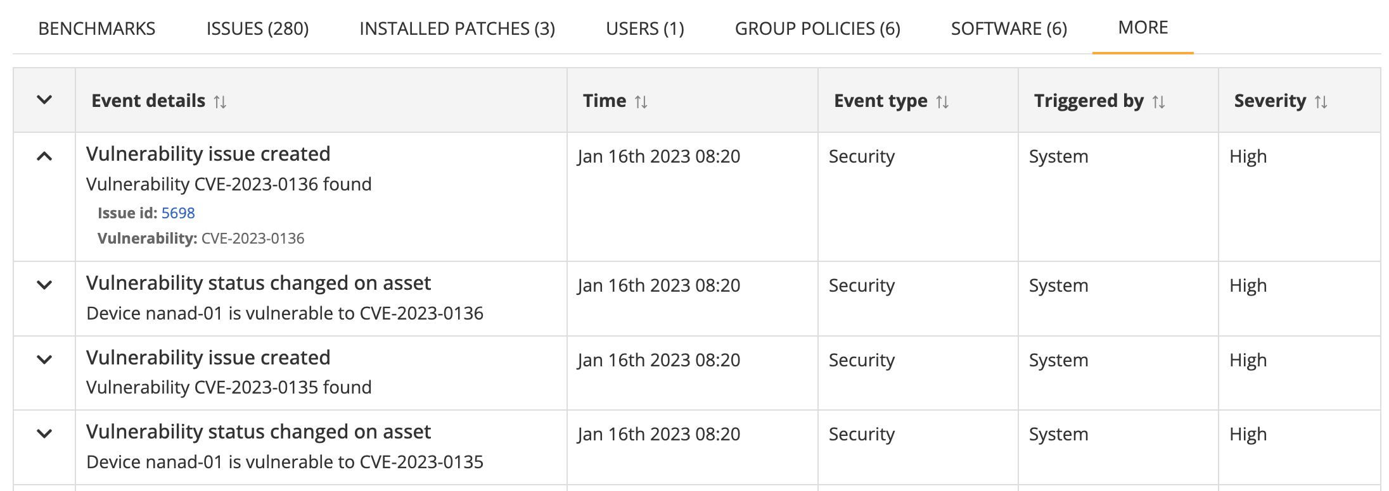
Task: Collapse the CVE-2023-0136 issue created row
Action: coord(44,156)
